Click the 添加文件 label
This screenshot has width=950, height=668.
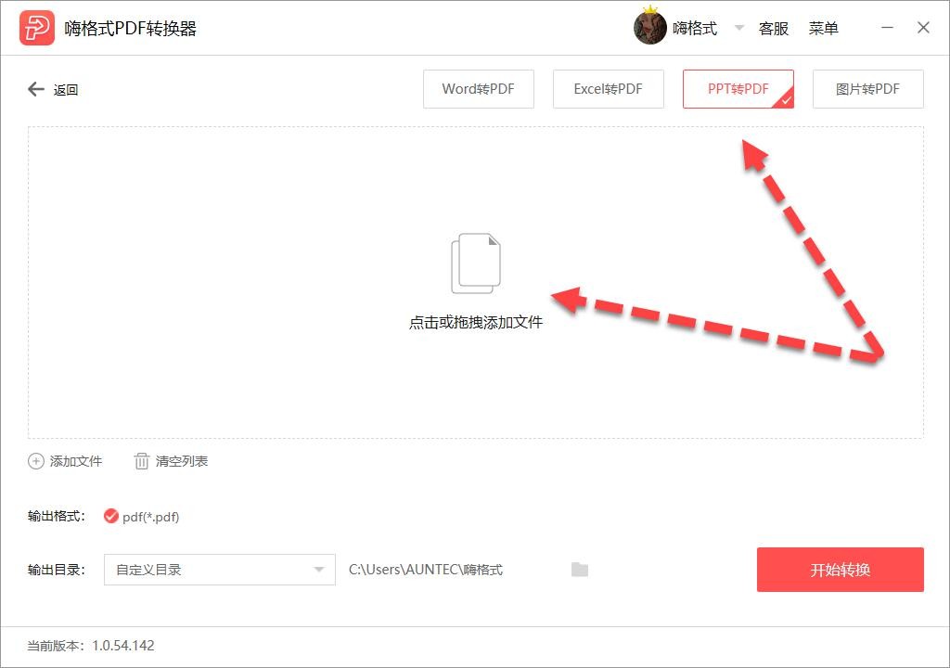click(x=76, y=461)
